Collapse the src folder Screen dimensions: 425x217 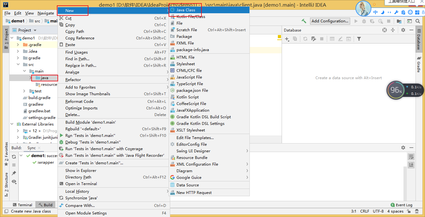(18, 65)
